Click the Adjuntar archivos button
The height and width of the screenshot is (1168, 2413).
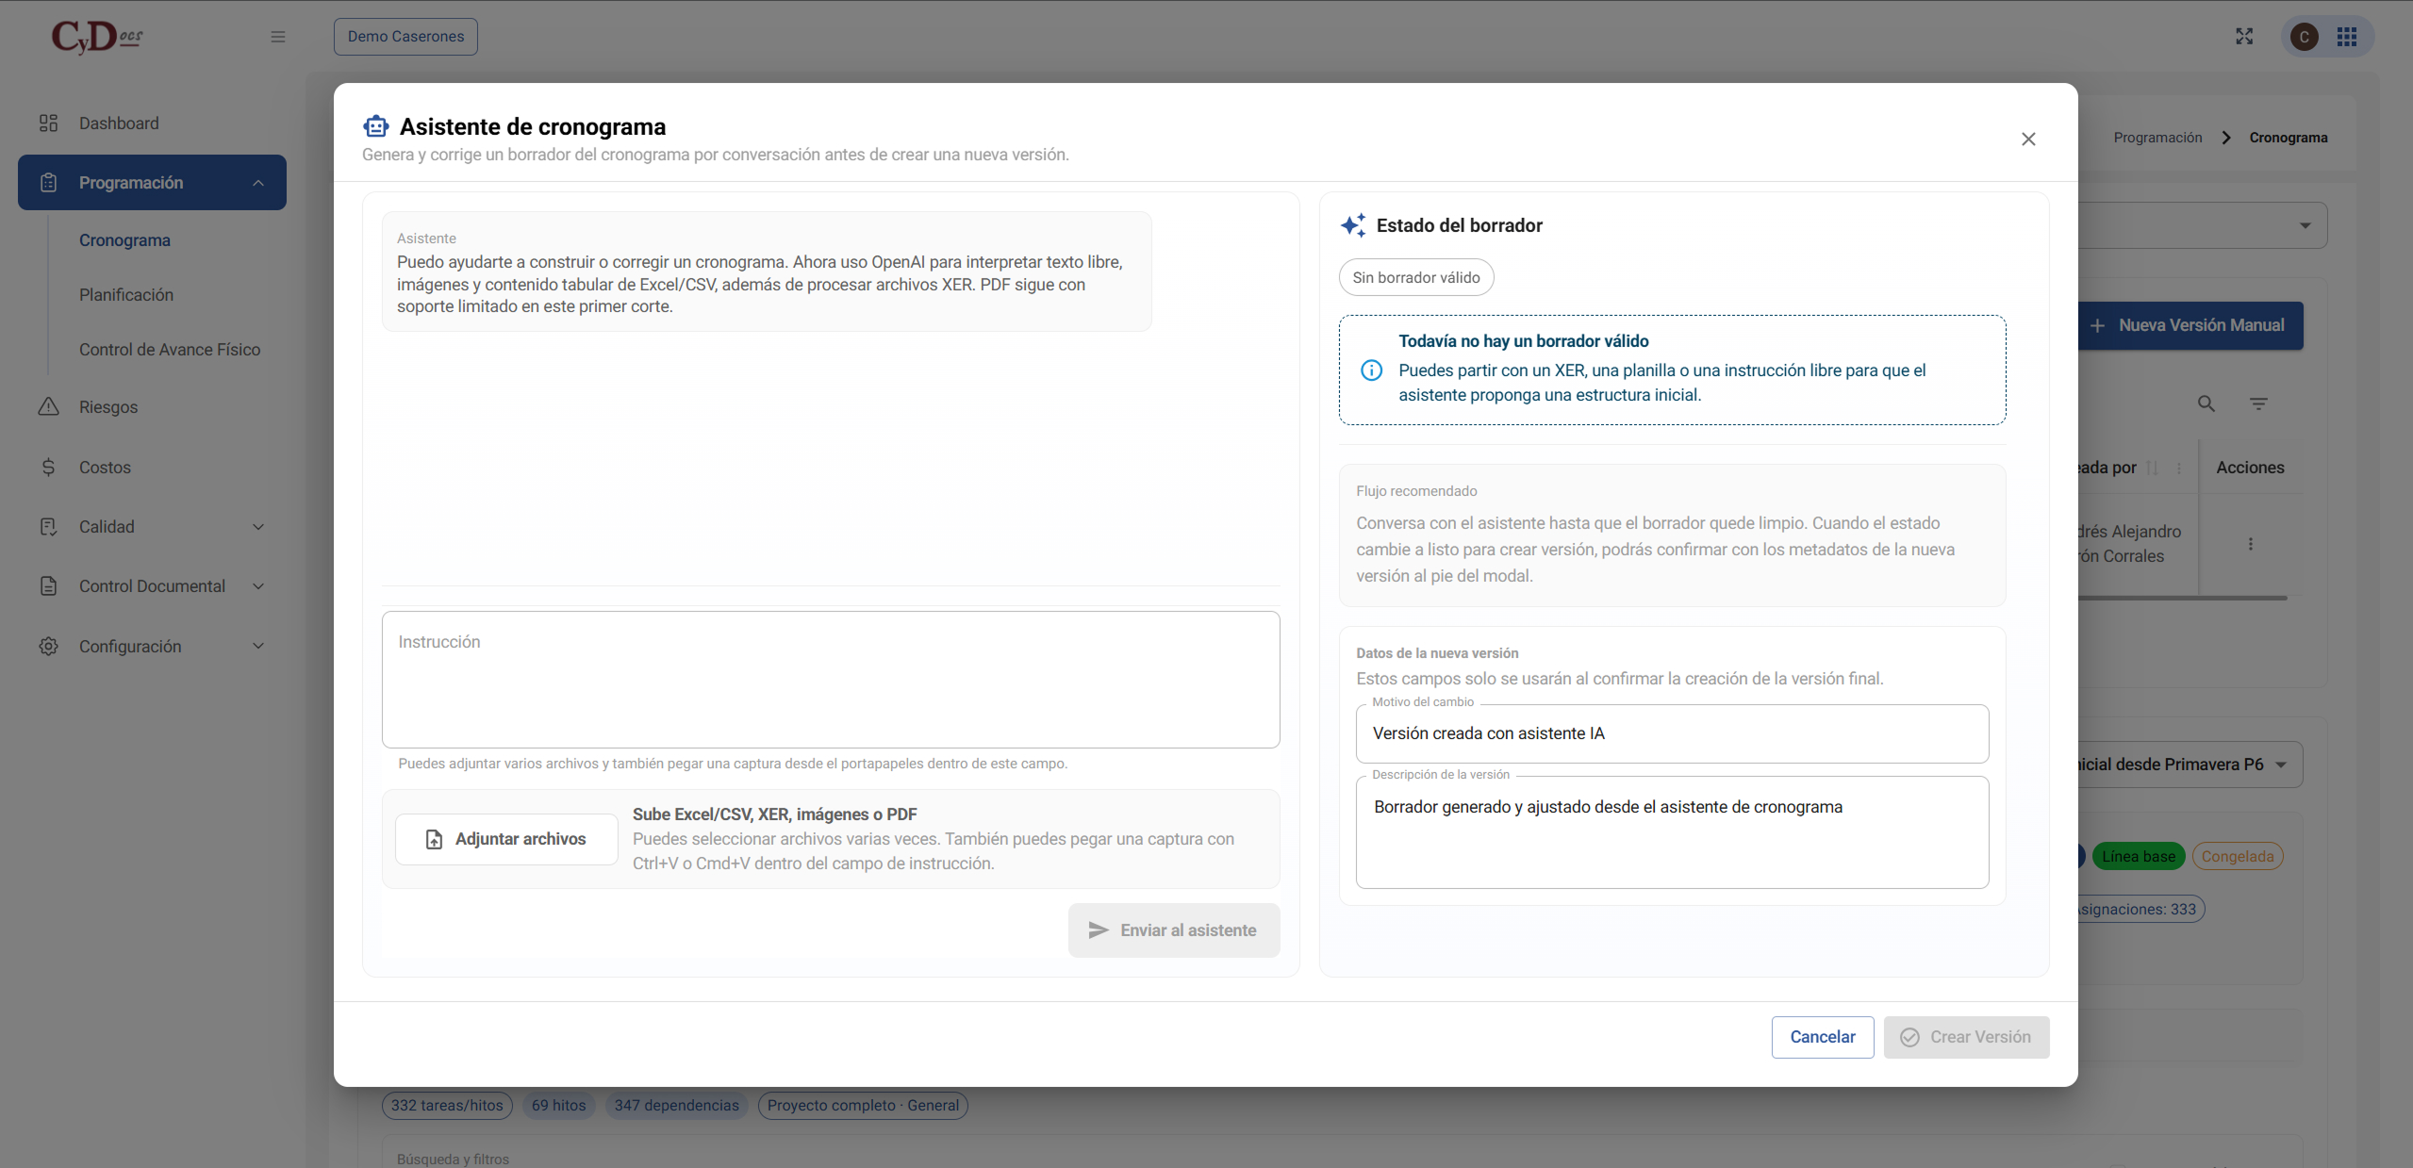(x=506, y=839)
